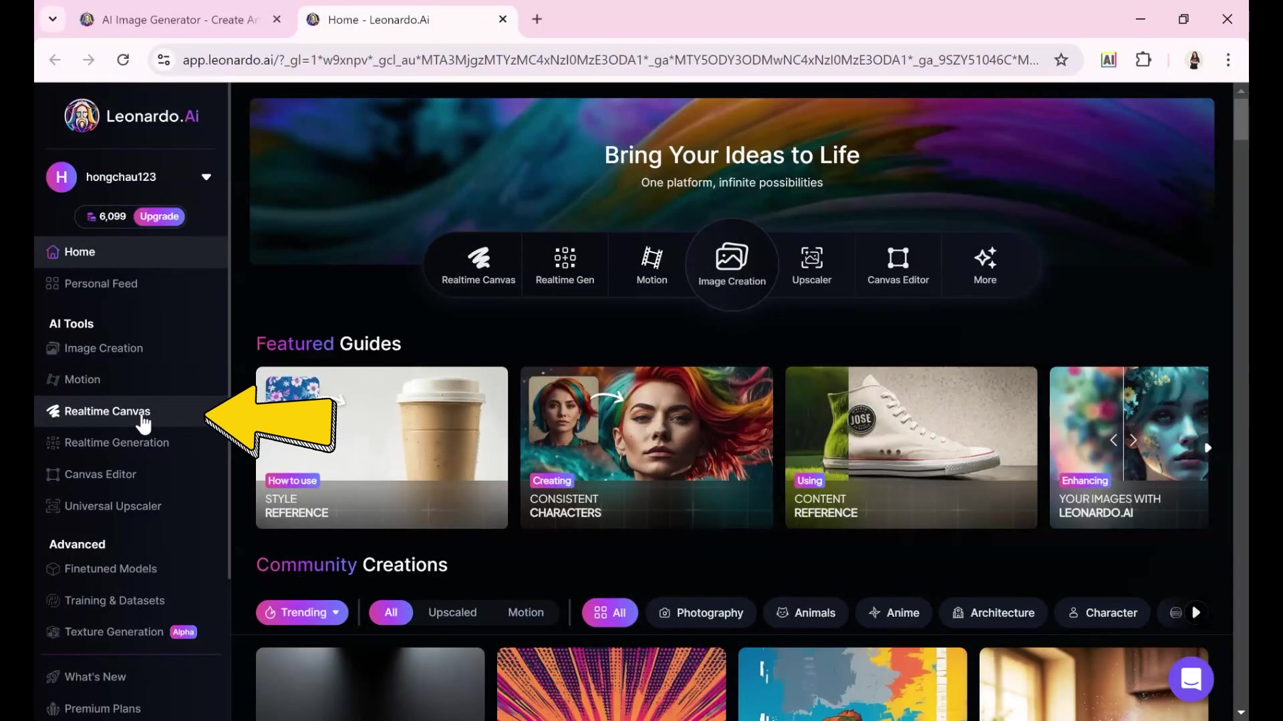Open the intercom chat bubble
The image size is (1283, 721).
tap(1191, 679)
